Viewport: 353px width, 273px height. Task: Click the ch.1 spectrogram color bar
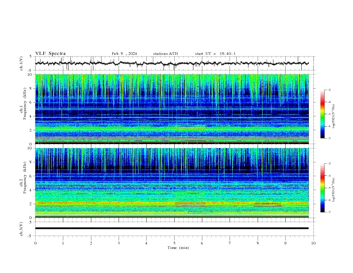point(322,114)
